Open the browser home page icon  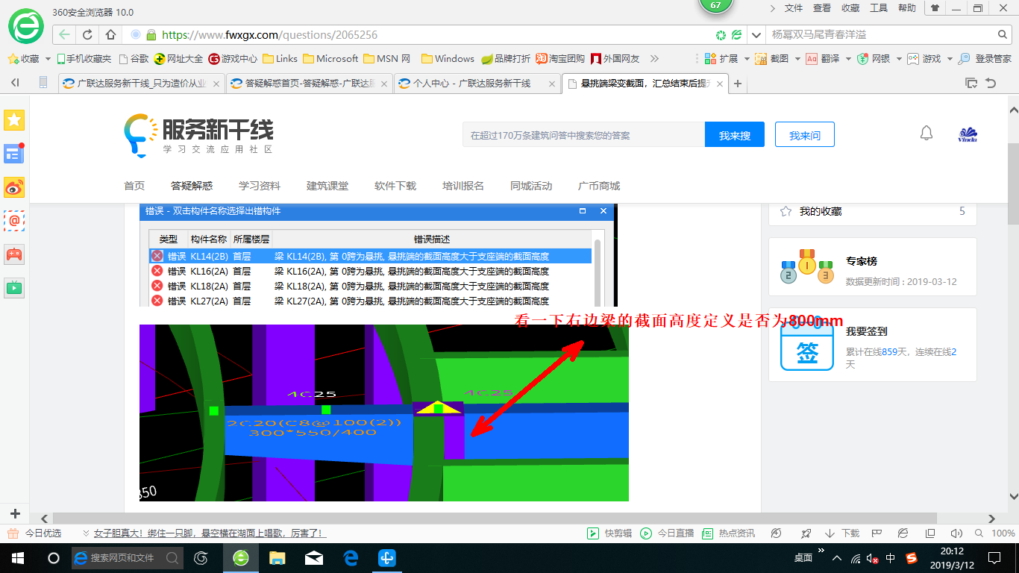110,34
